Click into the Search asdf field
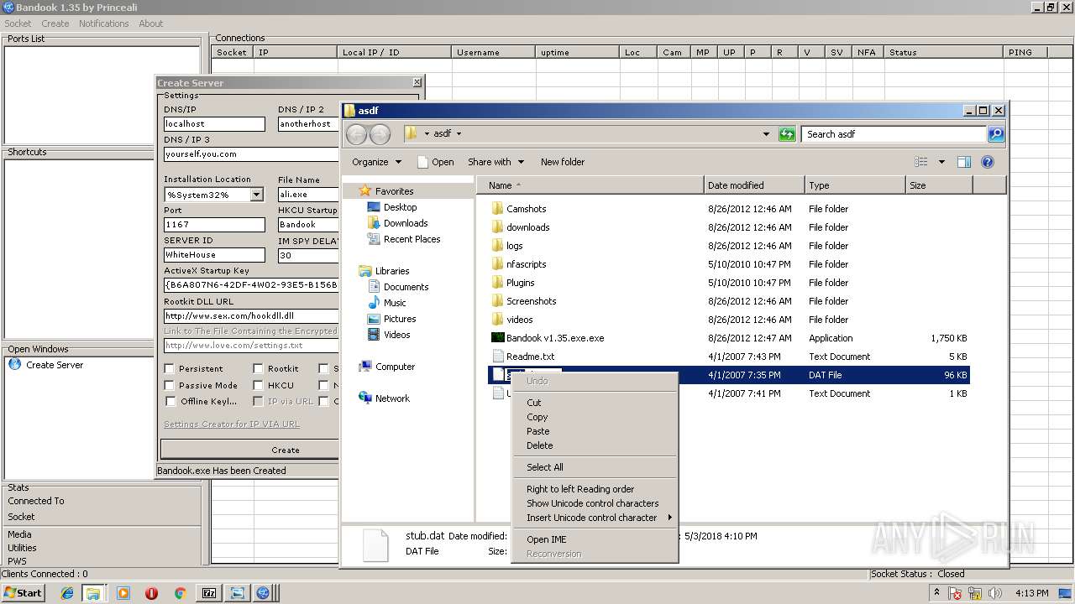 point(894,134)
